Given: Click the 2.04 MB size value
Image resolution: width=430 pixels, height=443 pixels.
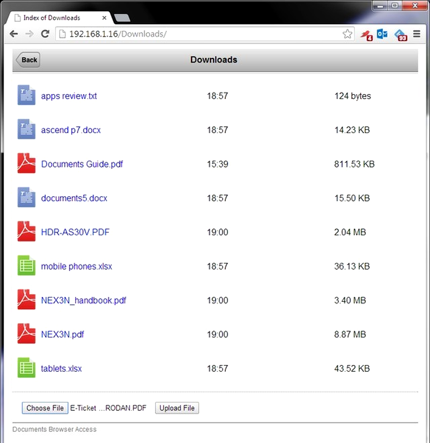Looking at the screenshot, I should pyautogui.click(x=350, y=232).
